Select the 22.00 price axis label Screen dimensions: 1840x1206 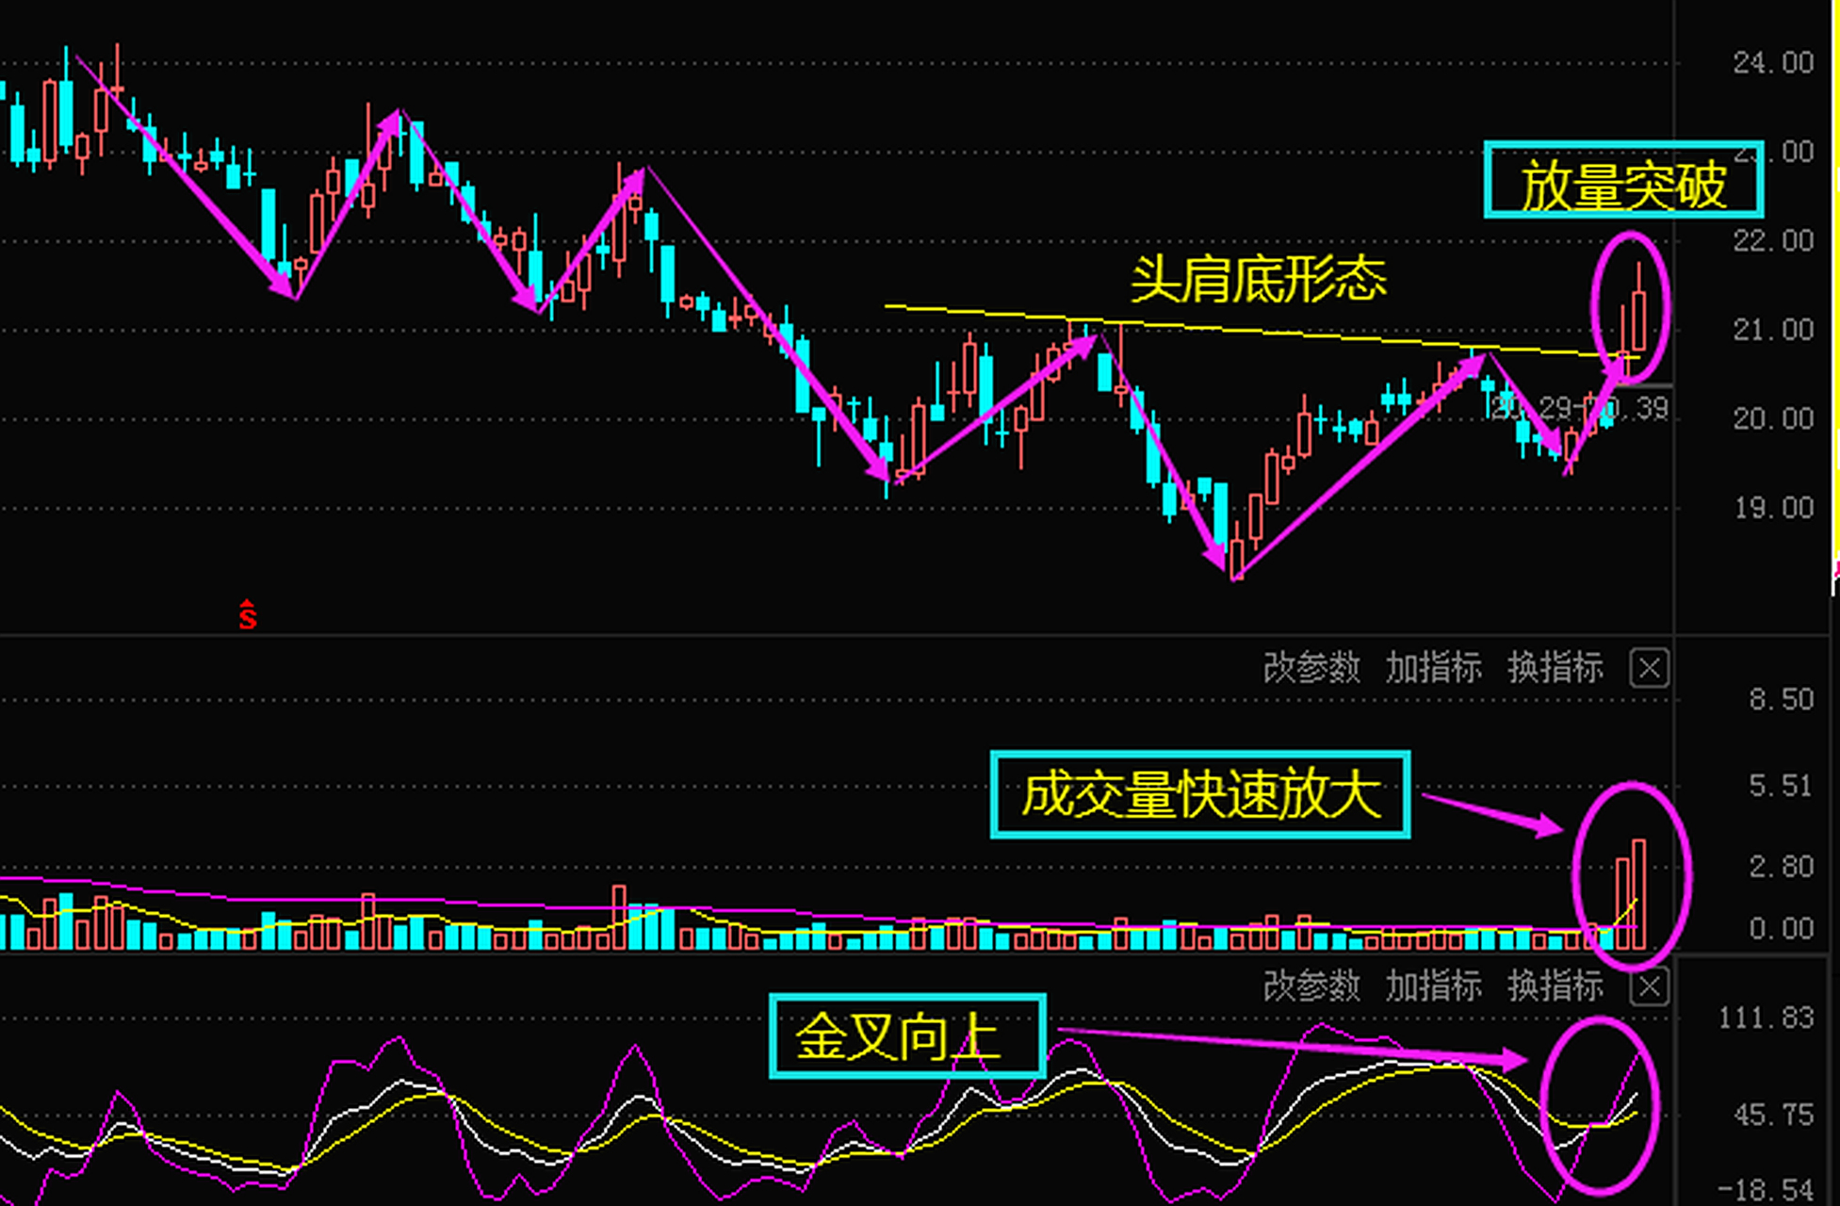coord(1773,241)
